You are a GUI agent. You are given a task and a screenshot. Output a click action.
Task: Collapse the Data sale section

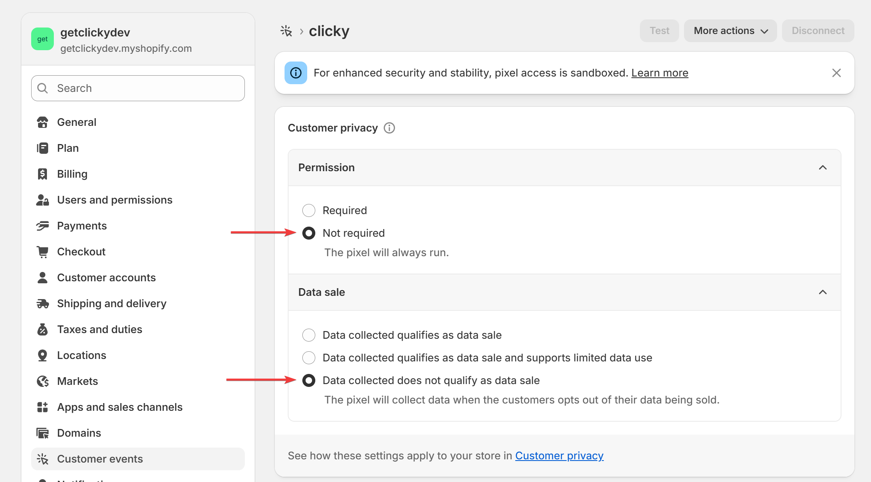822,292
